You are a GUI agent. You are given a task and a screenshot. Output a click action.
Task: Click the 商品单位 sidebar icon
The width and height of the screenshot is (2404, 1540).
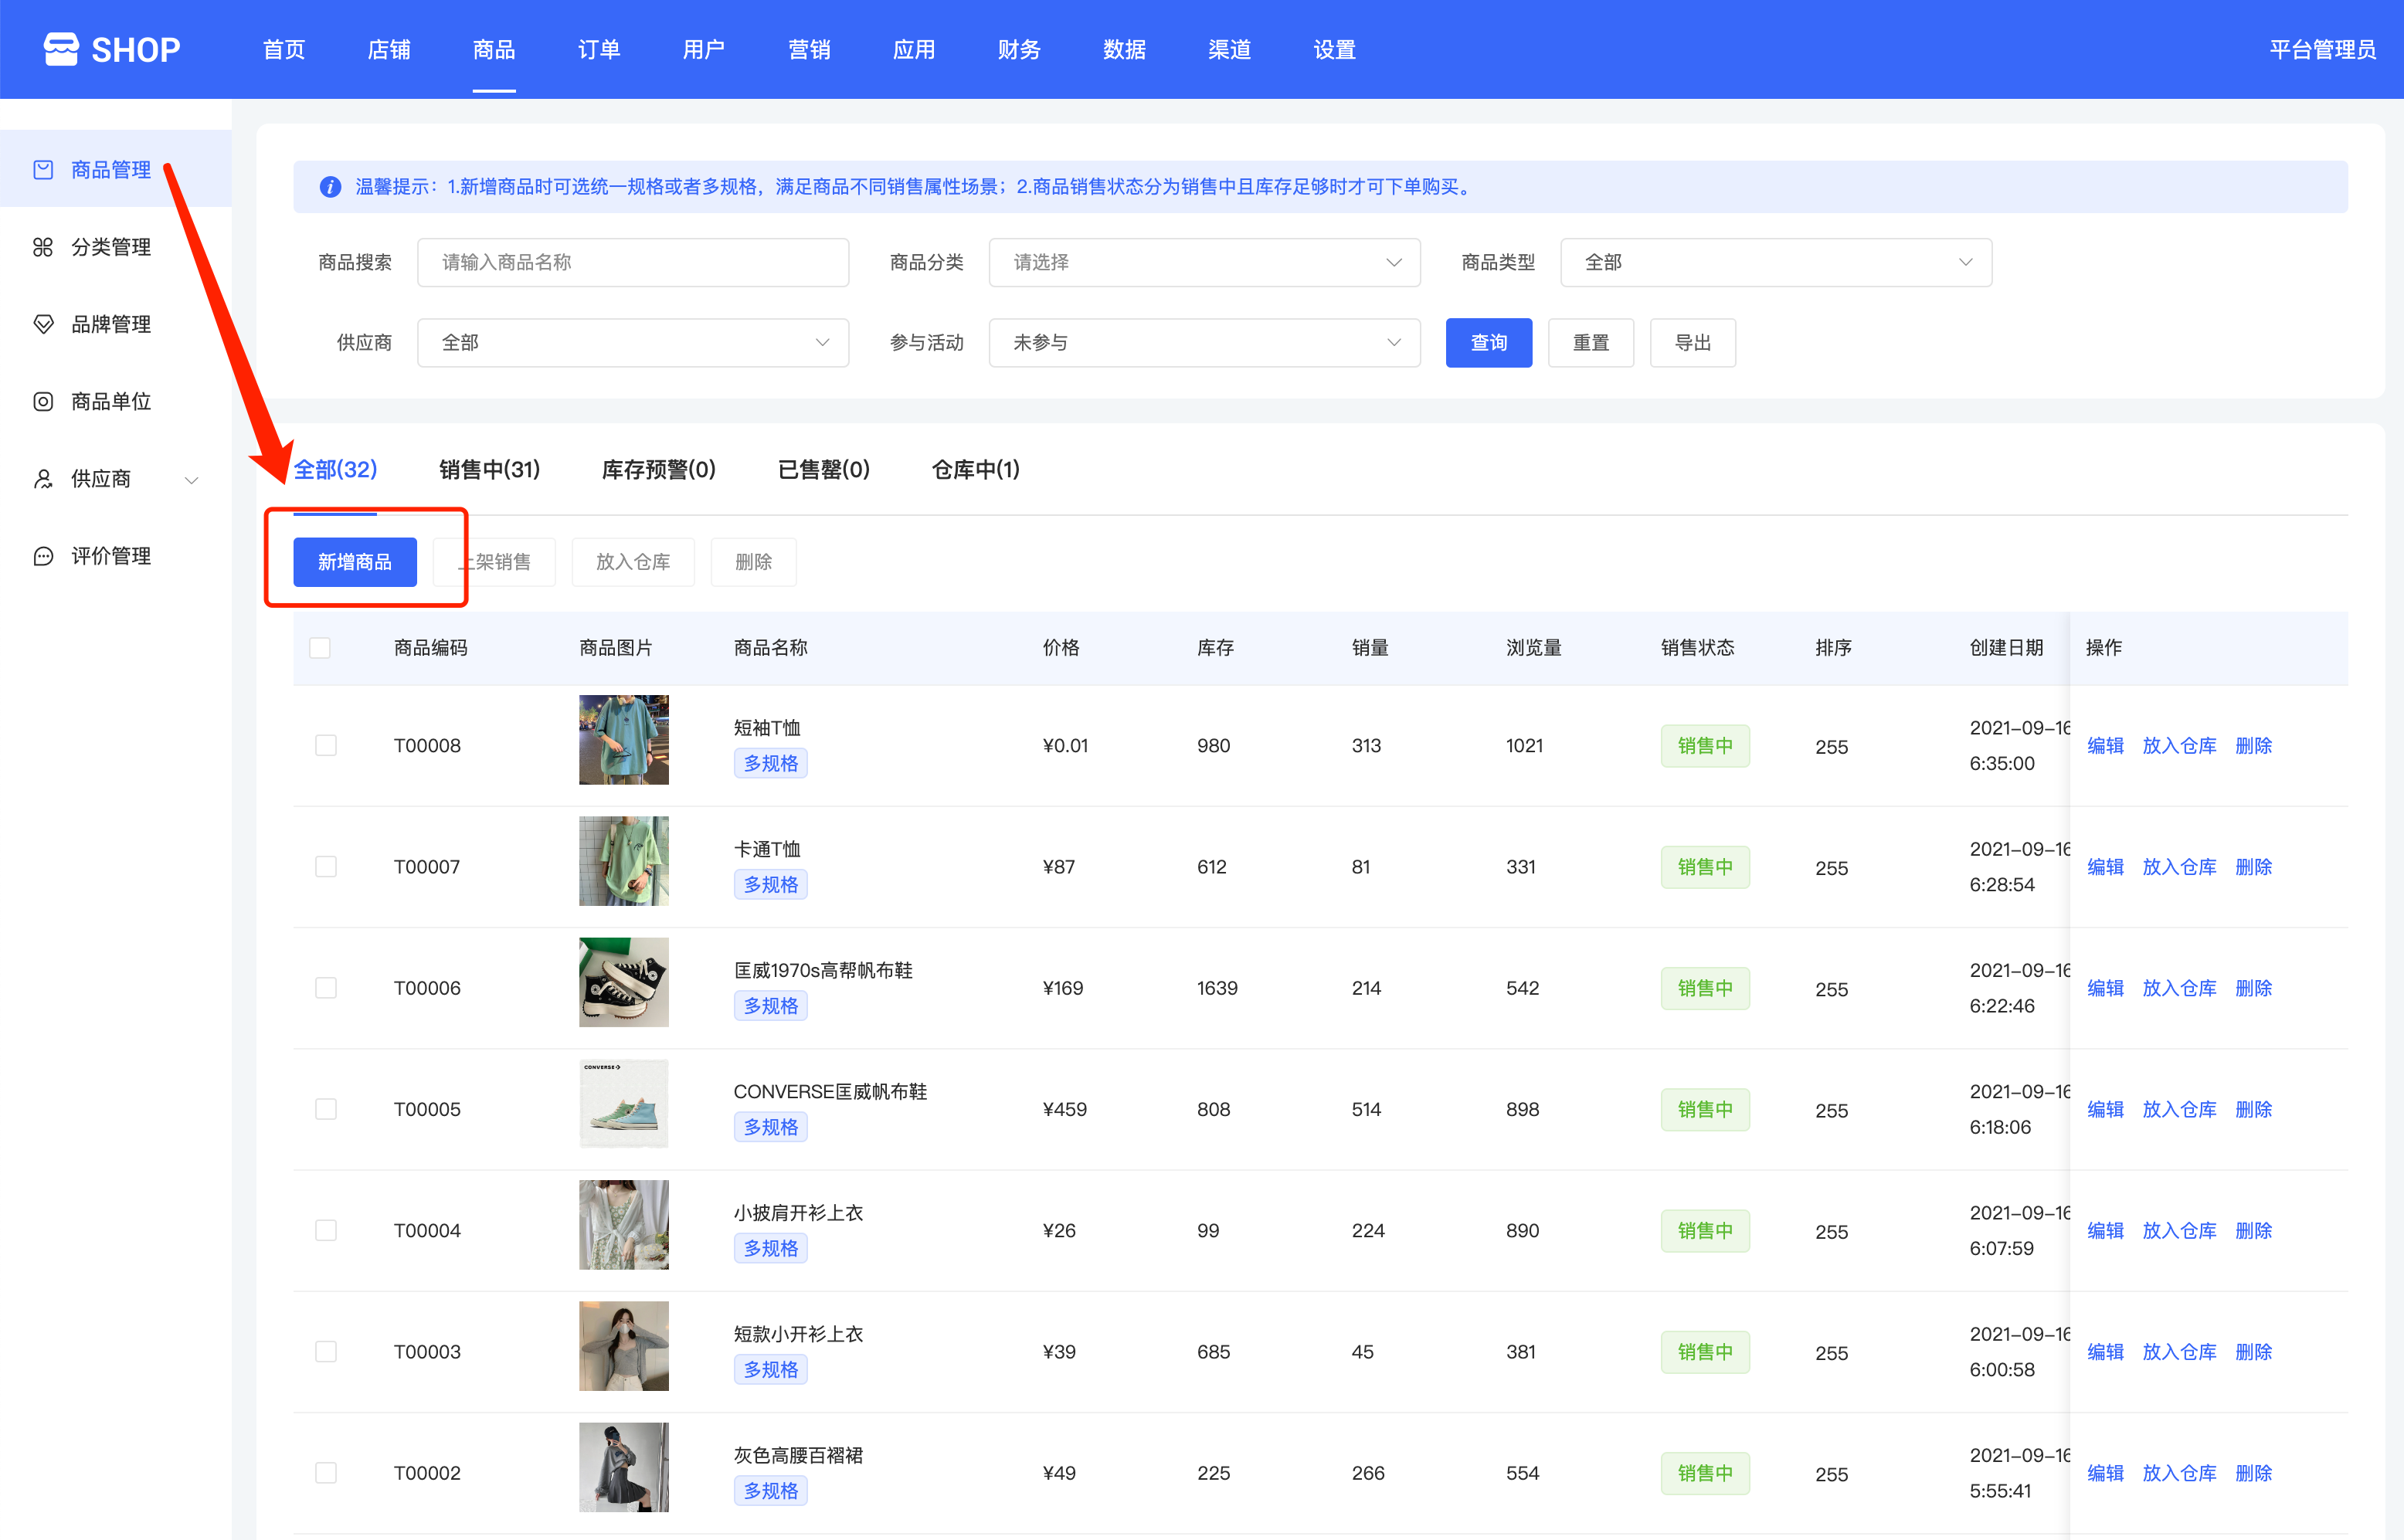point(43,401)
